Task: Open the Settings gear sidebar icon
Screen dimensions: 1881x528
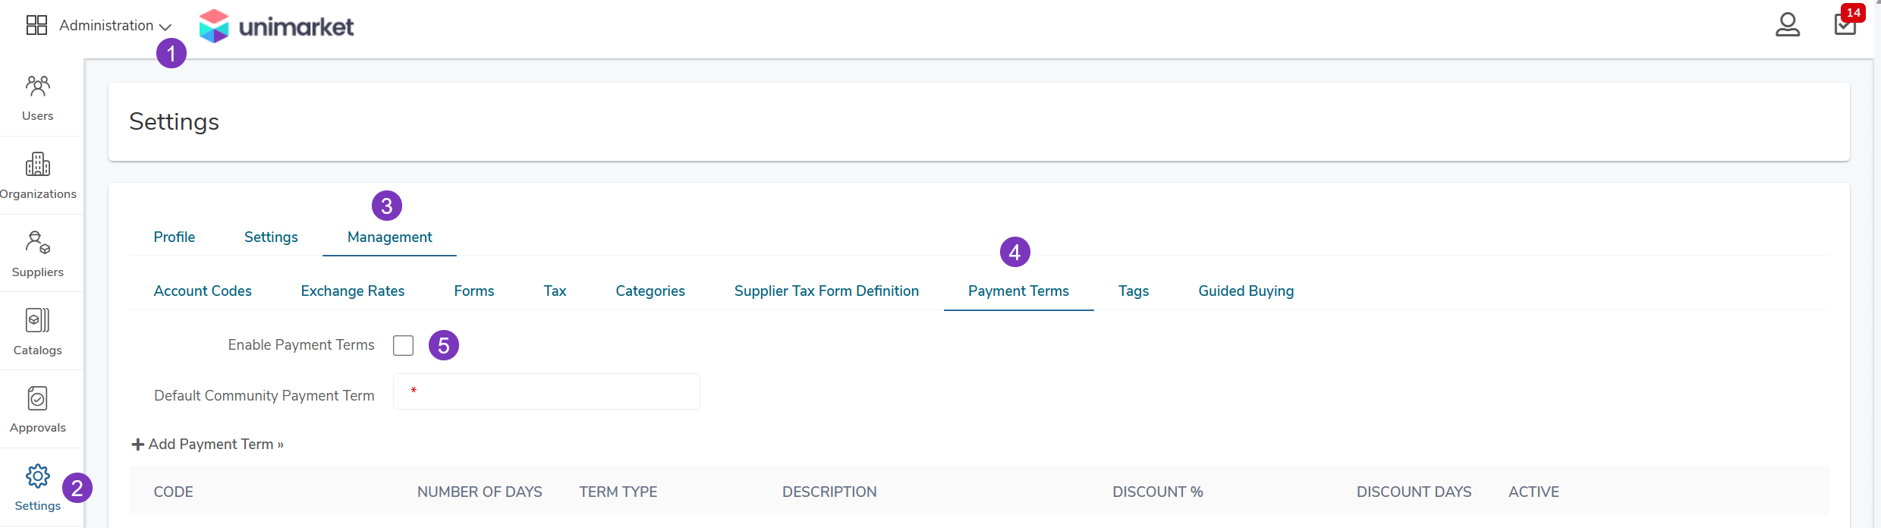Action: [x=38, y=476]
